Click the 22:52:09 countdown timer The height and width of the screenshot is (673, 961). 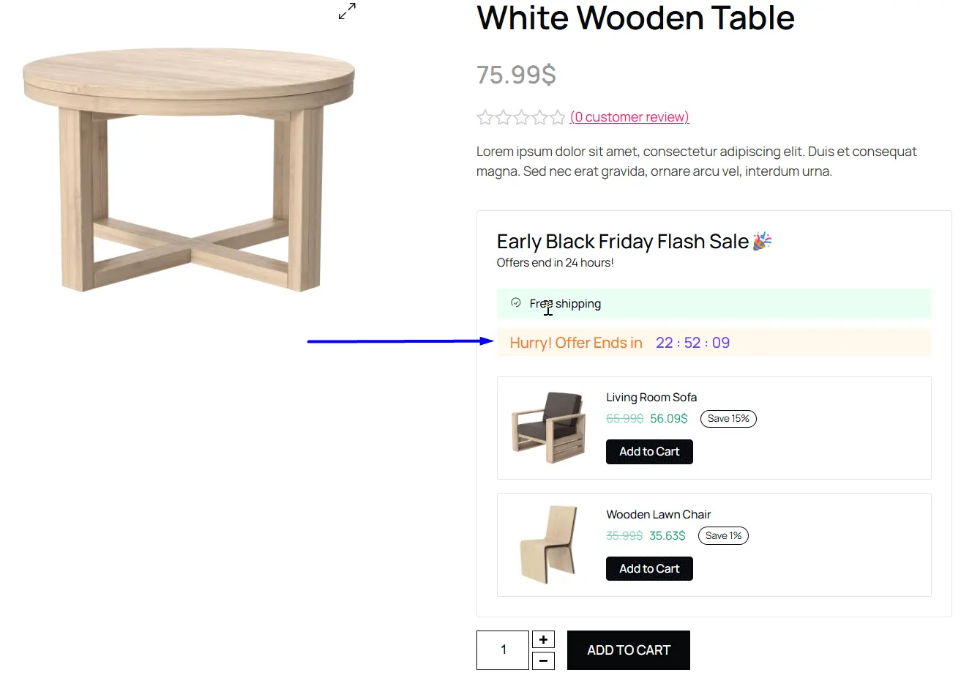click(x=692, y=342)
